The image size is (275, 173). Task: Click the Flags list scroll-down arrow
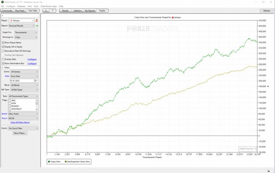[x=37, y=110]
